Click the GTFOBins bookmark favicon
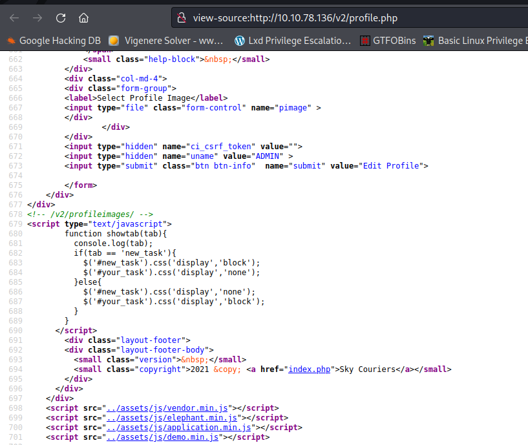The image size is (528, 445). [x=365, y=41]
